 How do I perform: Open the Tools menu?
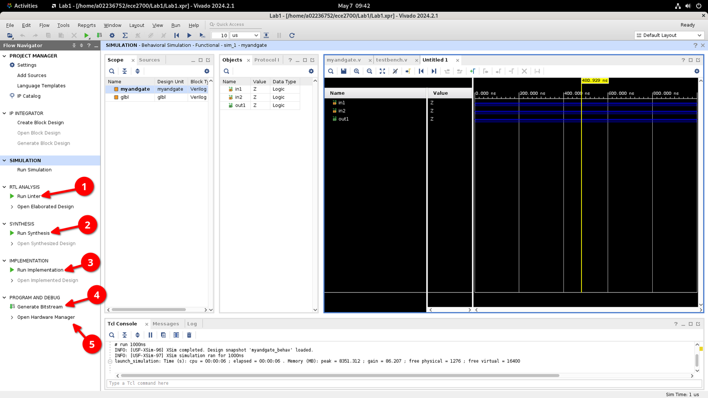[x=63, y=25]
